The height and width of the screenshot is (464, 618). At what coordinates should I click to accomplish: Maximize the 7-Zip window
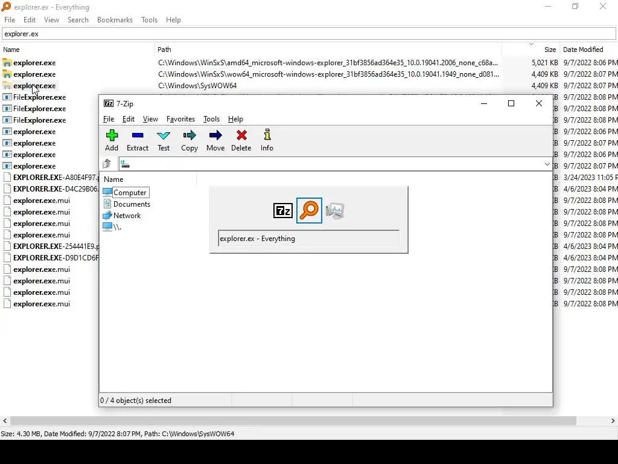pos(511,103)
